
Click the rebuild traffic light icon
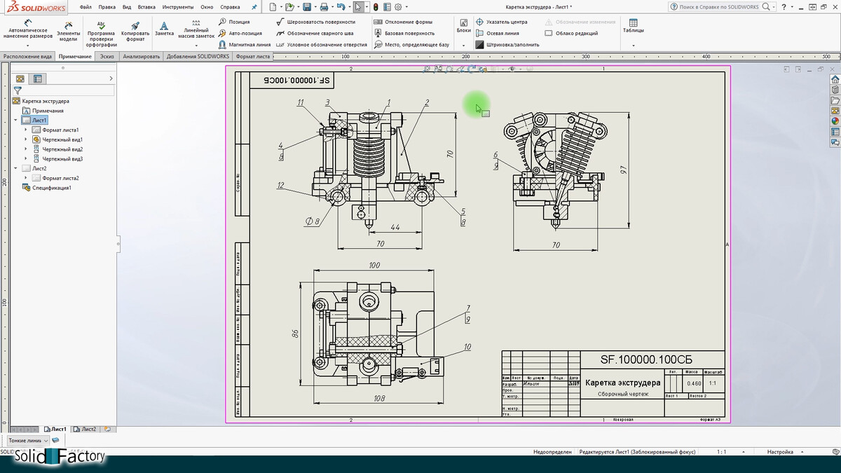click(375, 7)
